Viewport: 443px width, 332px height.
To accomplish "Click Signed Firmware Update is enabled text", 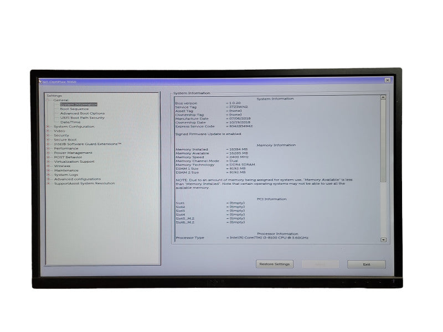I will tap(208, 134).
